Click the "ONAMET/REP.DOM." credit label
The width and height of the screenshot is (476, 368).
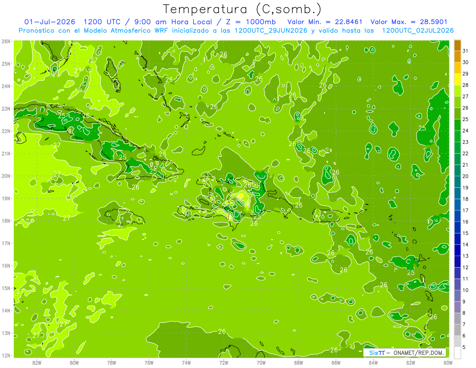click(x=418, y=353)
